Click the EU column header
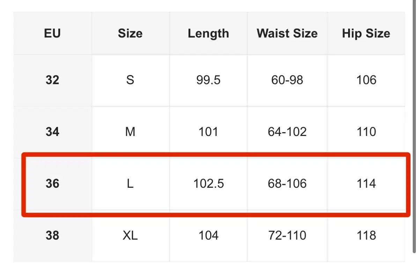The height and width of the screenshot is (274, 419). tap(52, 34)
